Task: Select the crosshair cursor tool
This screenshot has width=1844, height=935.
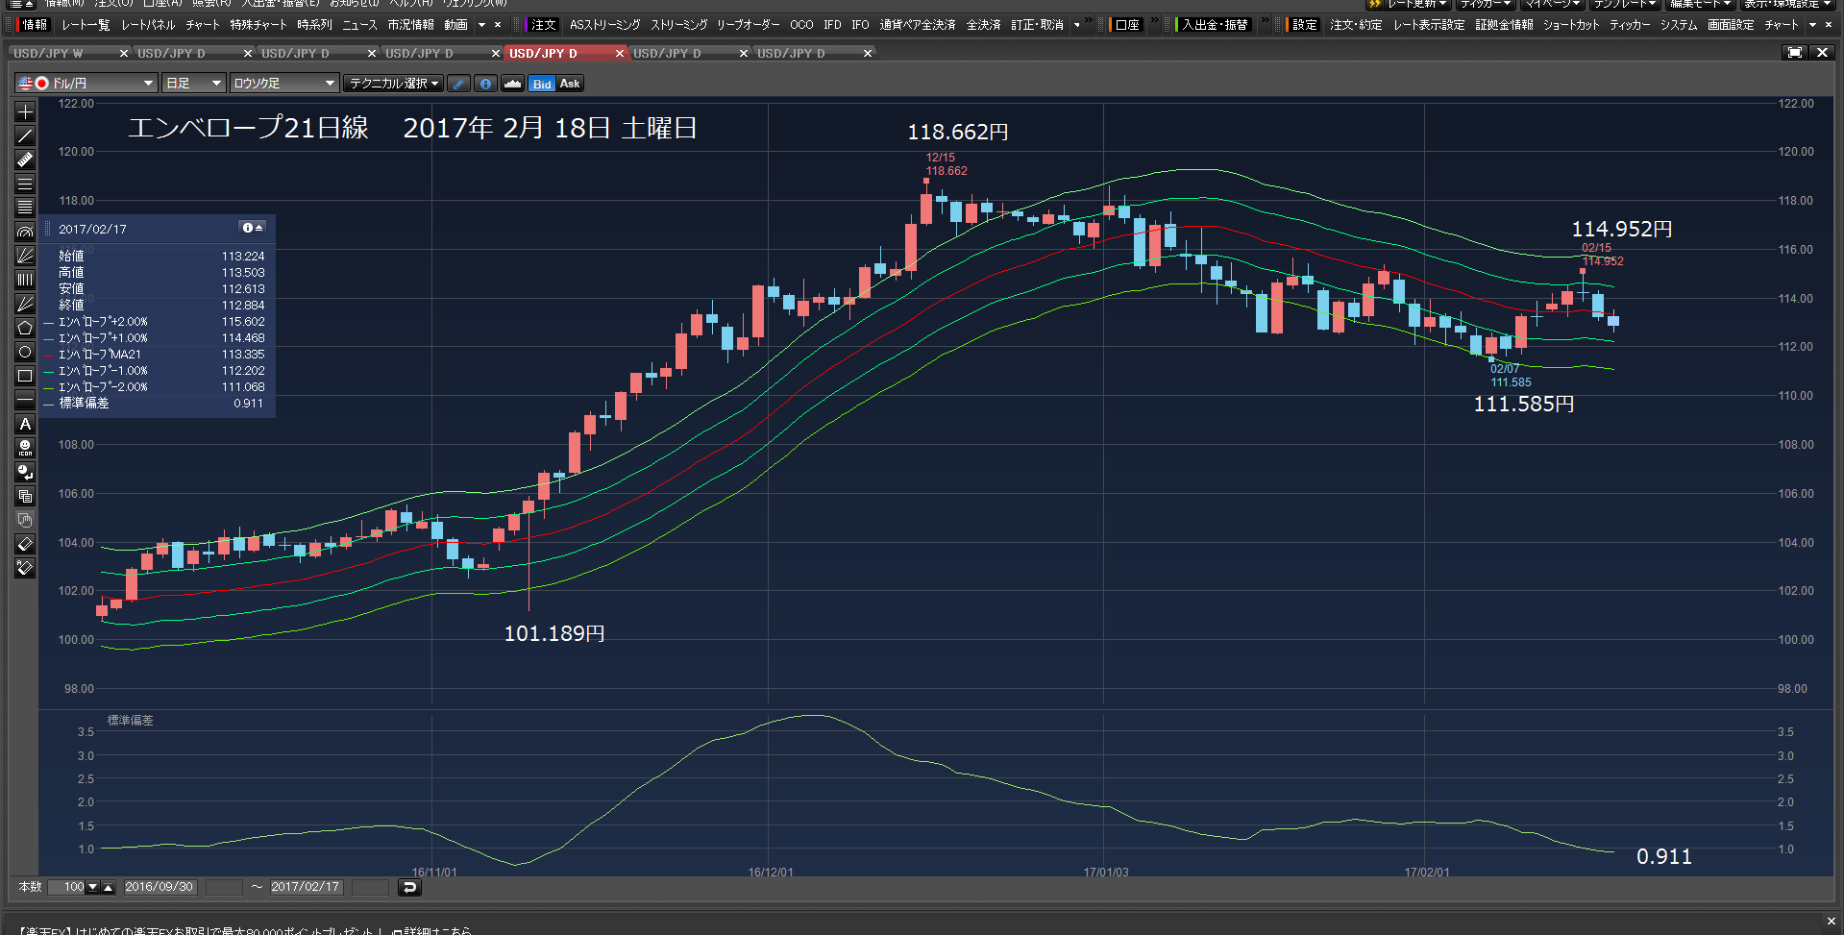Action: (25, 111)
